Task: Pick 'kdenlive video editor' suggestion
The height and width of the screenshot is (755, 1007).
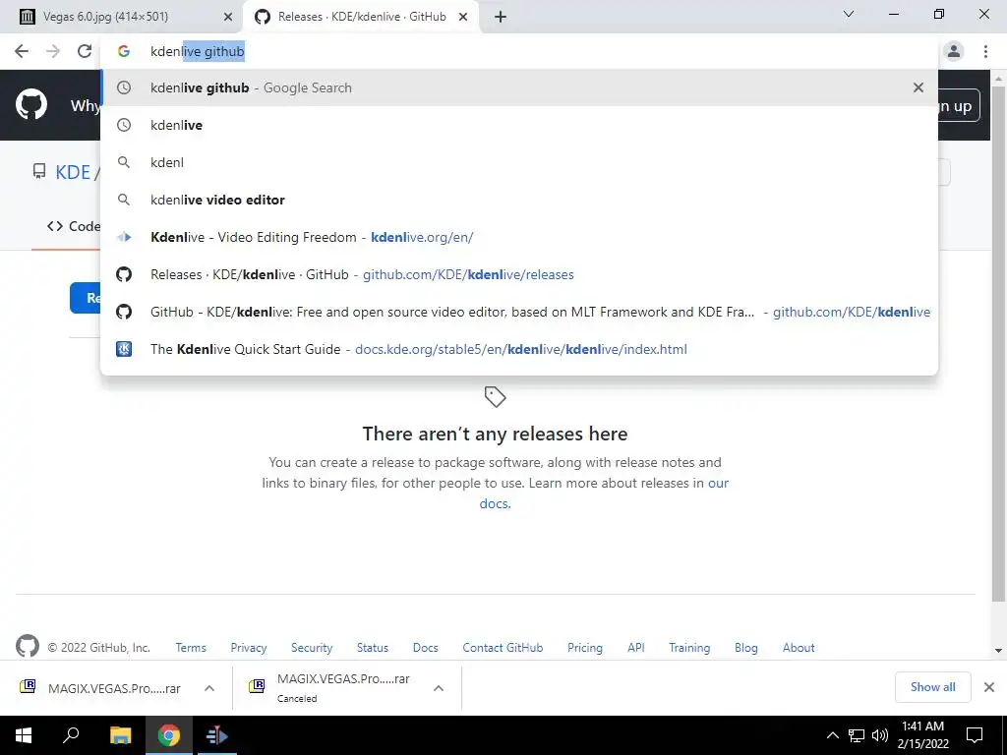Action: [519, 200]
